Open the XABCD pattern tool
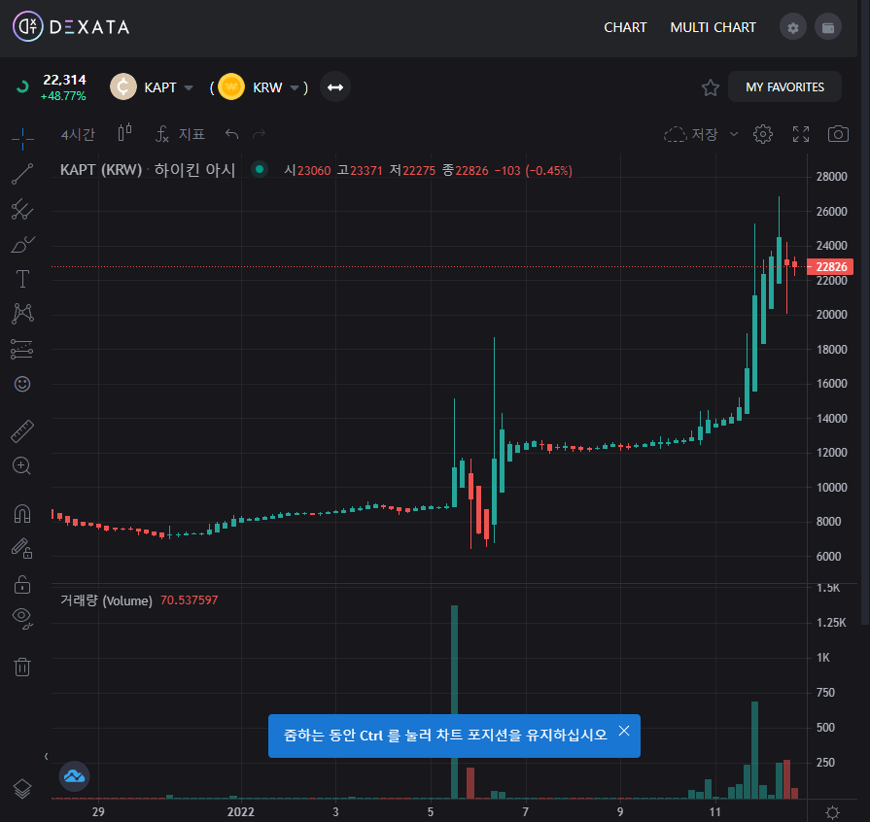The width and height of the screenshot is (870, 822). coord(22,314)
